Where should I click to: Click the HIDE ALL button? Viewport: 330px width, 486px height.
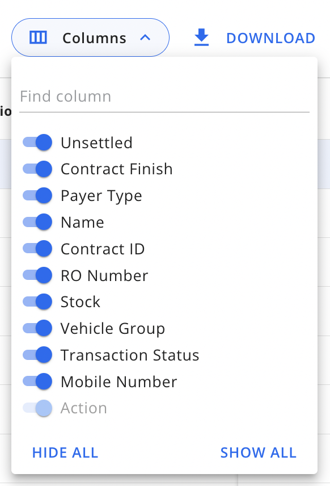[65, 453]
